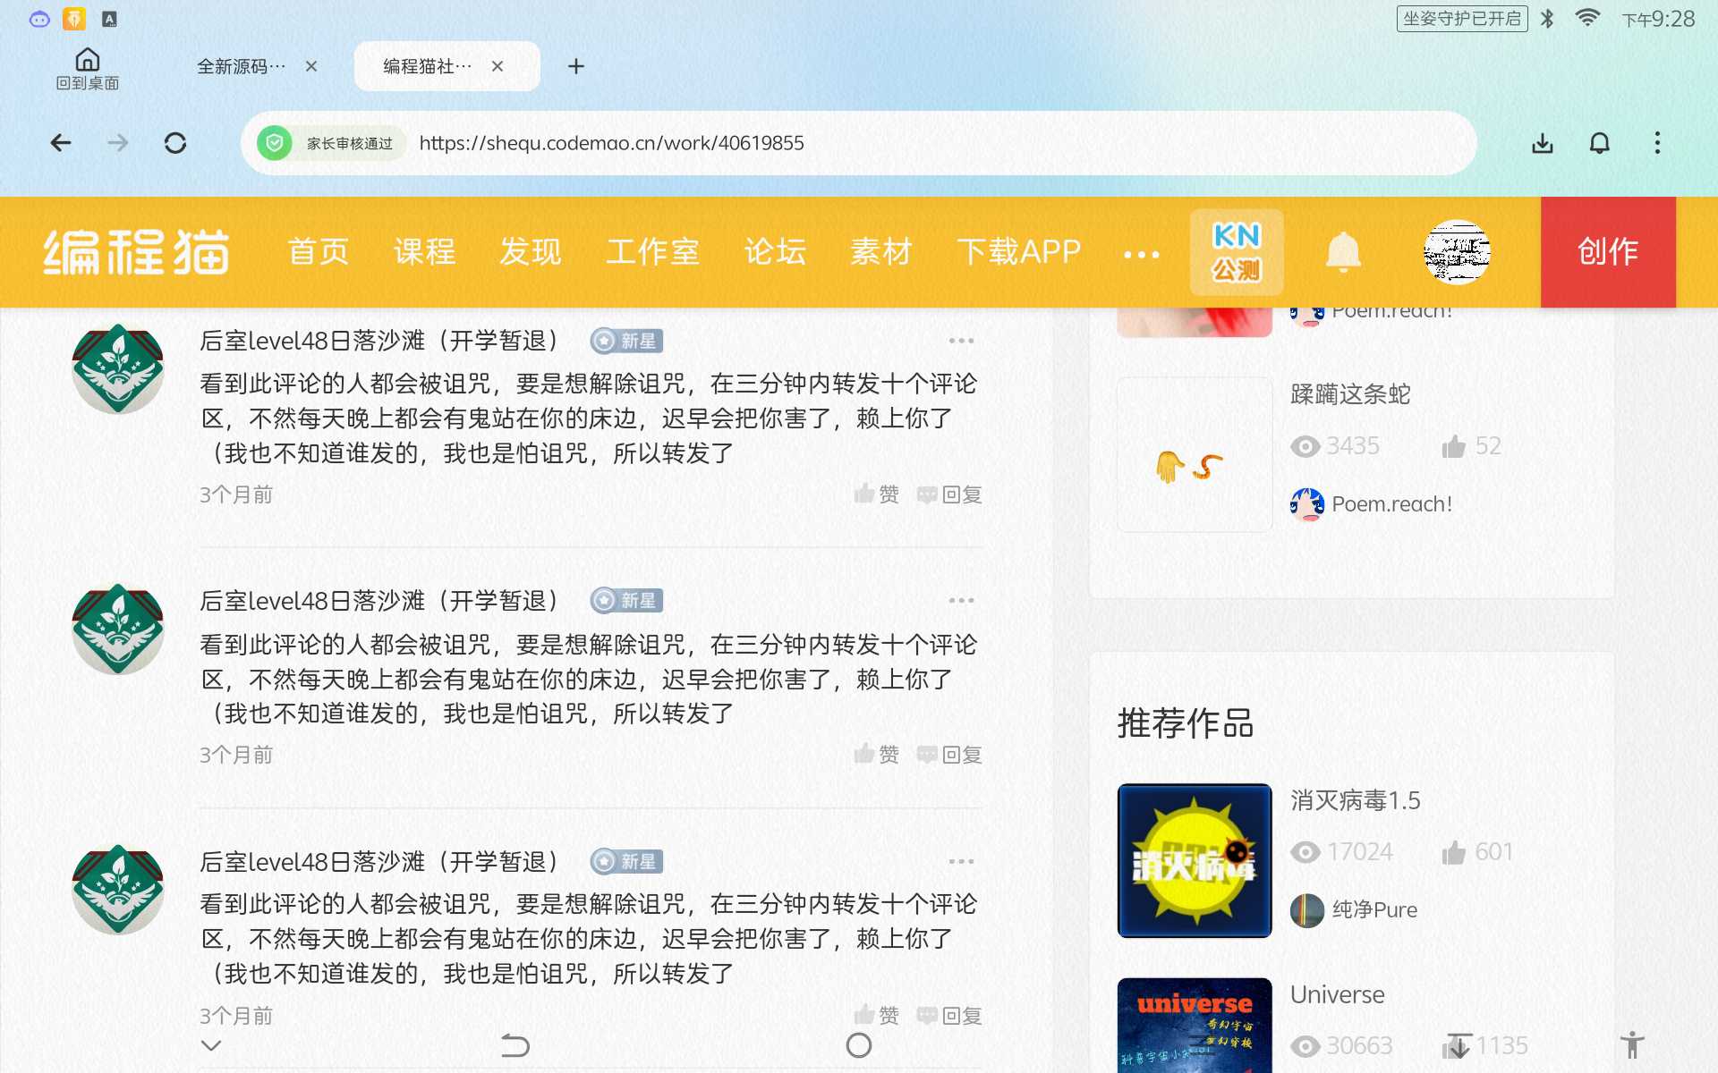The height and width of the screenshot is (1073, 1718).
Task: Click the red 创作 button
Action: (1608, 252)
